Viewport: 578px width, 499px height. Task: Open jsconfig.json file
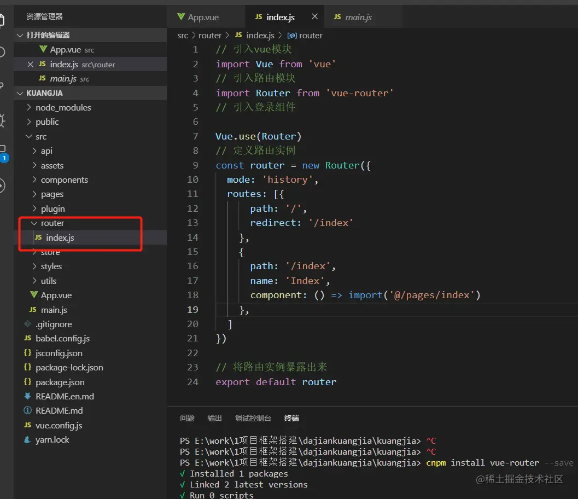point(90,353)
